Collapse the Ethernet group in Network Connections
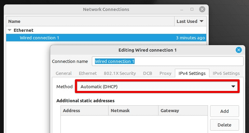The height and width of the screenshot is (133, 249). tap(10, 30)
